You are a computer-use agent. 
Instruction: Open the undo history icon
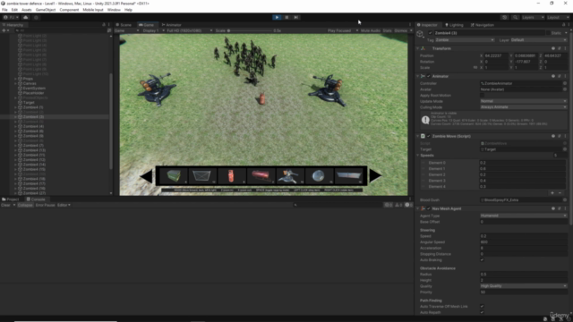pyautogui.click(x=505, y=17)
